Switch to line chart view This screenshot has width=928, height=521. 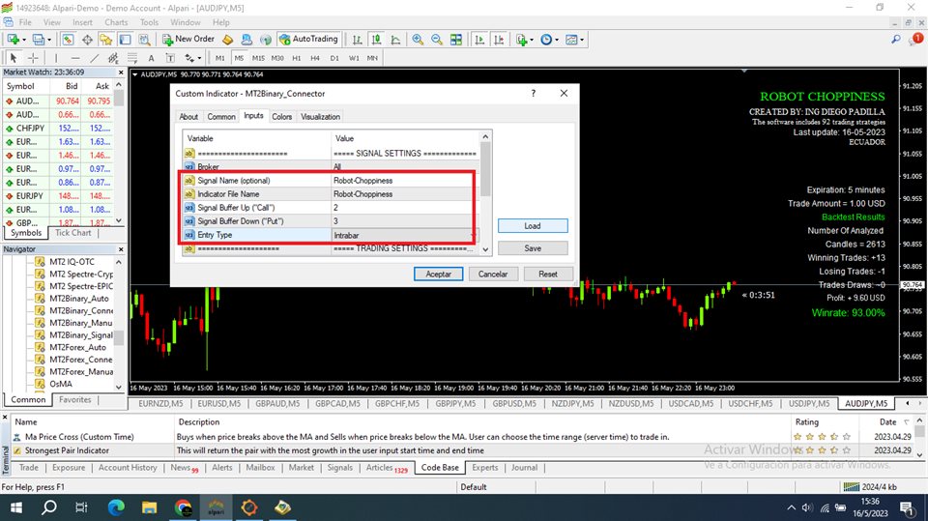click(x=395, y=39)
